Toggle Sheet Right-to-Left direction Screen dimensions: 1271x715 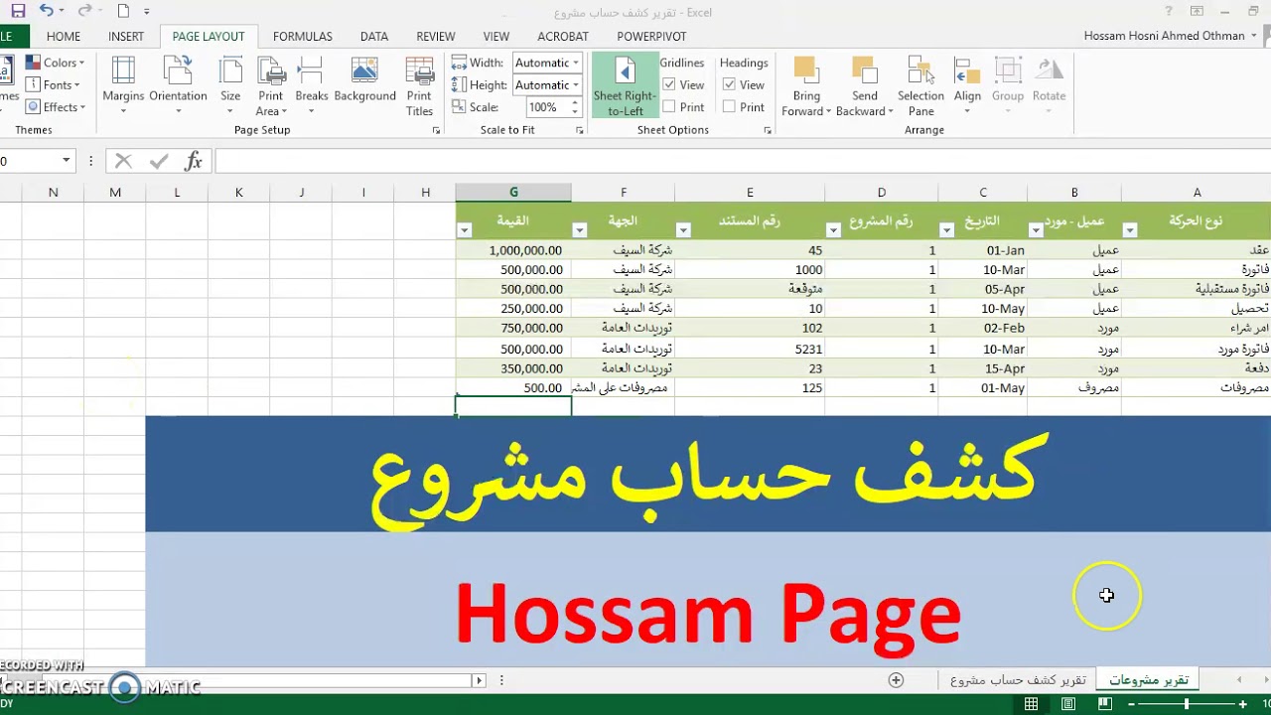click(625, 85)
